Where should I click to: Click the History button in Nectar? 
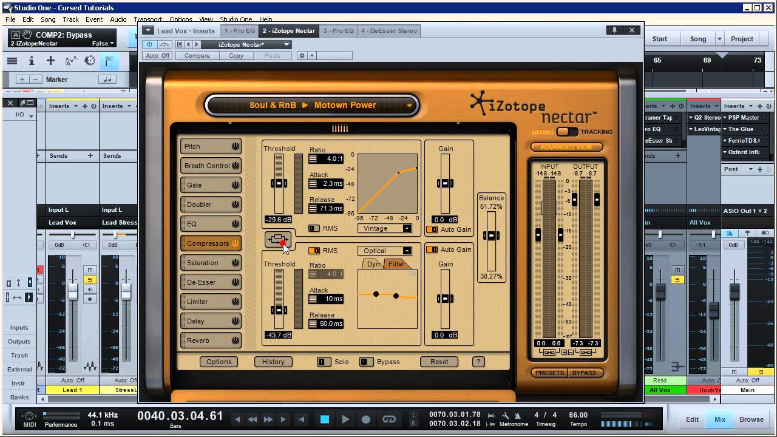(273, 362)
